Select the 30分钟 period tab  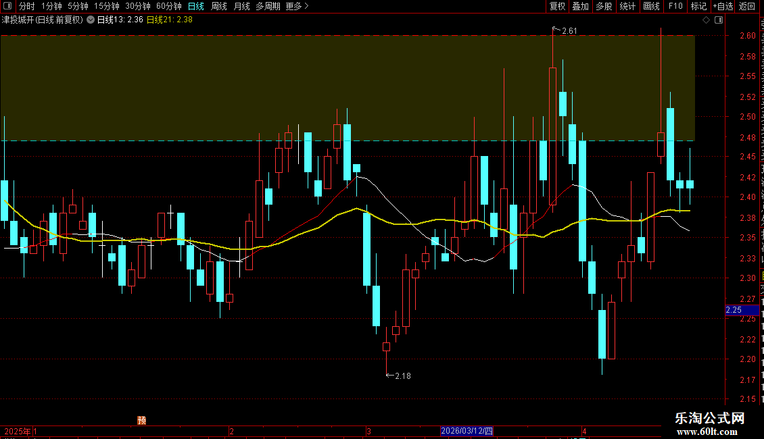(138, 6)
